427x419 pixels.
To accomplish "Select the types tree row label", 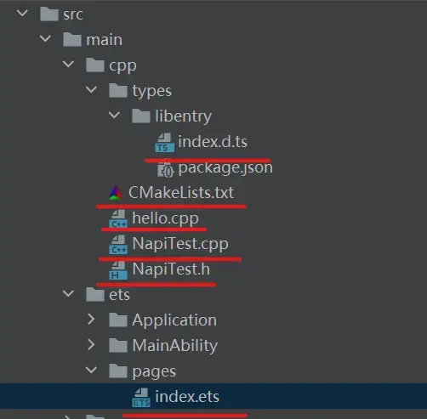I will [152, 91].
